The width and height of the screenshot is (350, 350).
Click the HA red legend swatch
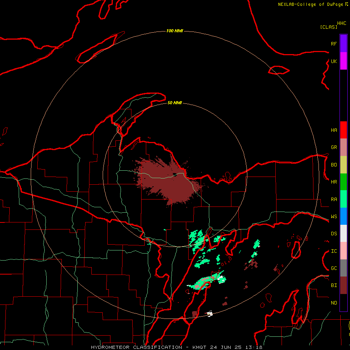tap(343, 130)
